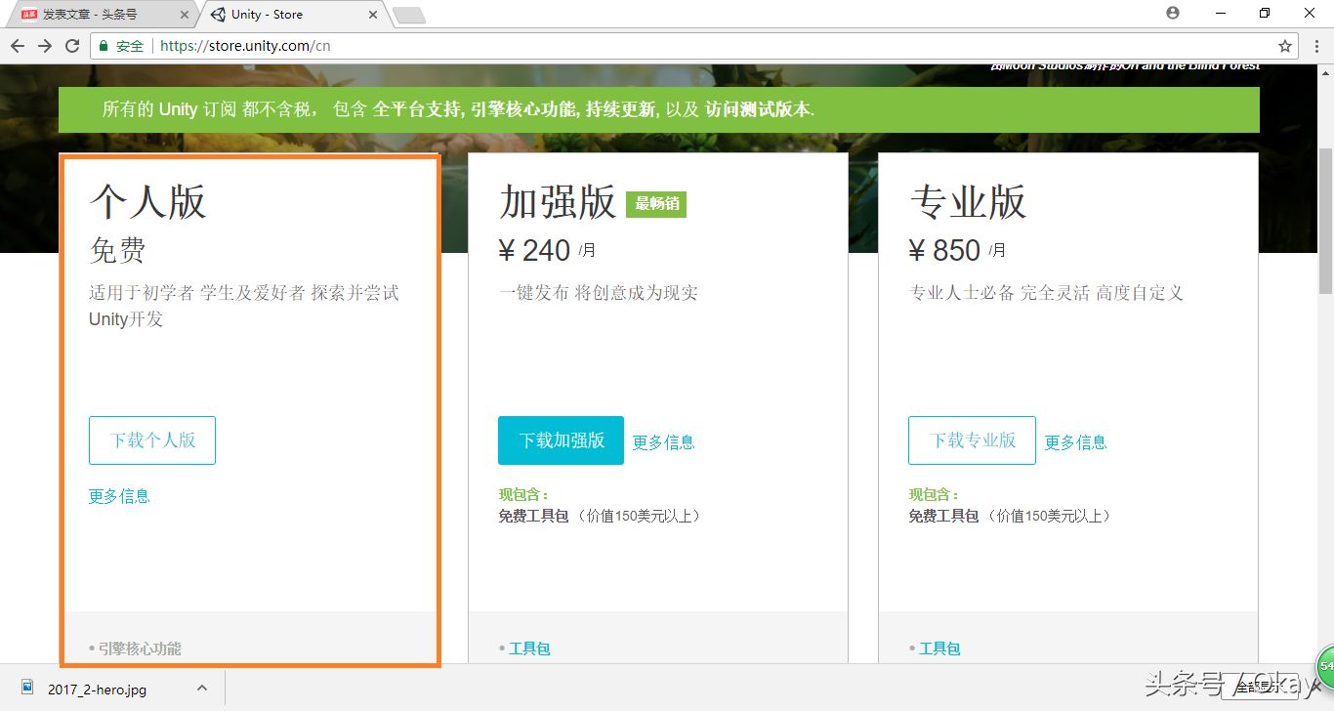The image size is (1334, 711).
Task: Open a new browser tab
Action: pyautogui.click(x=409, y=15)
